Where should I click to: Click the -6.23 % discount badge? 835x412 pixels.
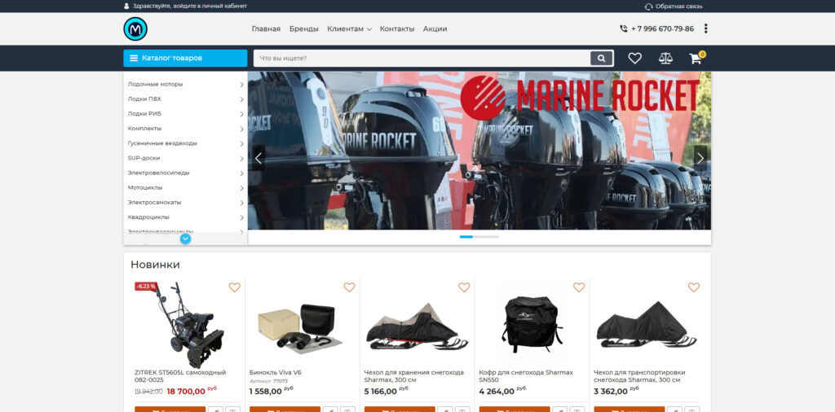click(146, 287)
